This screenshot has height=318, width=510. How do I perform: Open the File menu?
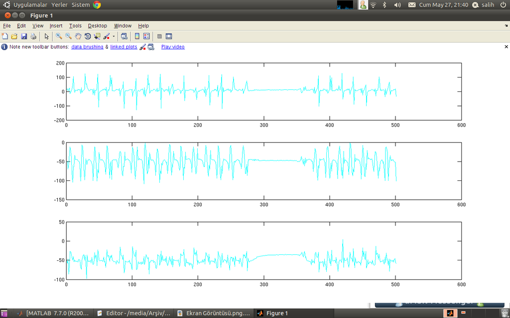click(7, 26)
